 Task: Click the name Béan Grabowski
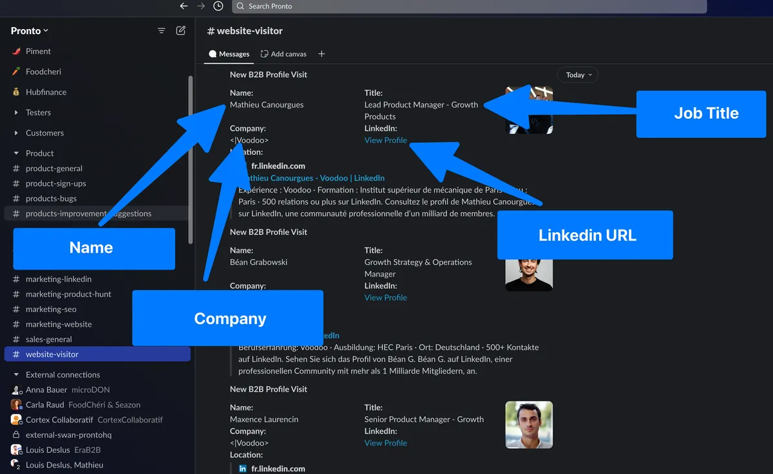[x=259, y=262]
